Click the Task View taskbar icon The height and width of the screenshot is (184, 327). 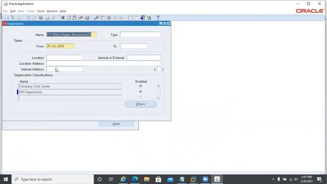(x=111, y=179)
